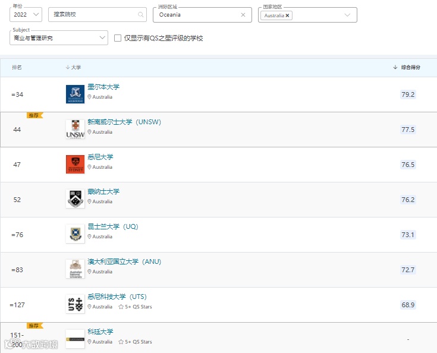The width and height of the screenshot is (437, 353).
Task: Click UTS 5+ QS Stars badge
Action: point(135,307)
